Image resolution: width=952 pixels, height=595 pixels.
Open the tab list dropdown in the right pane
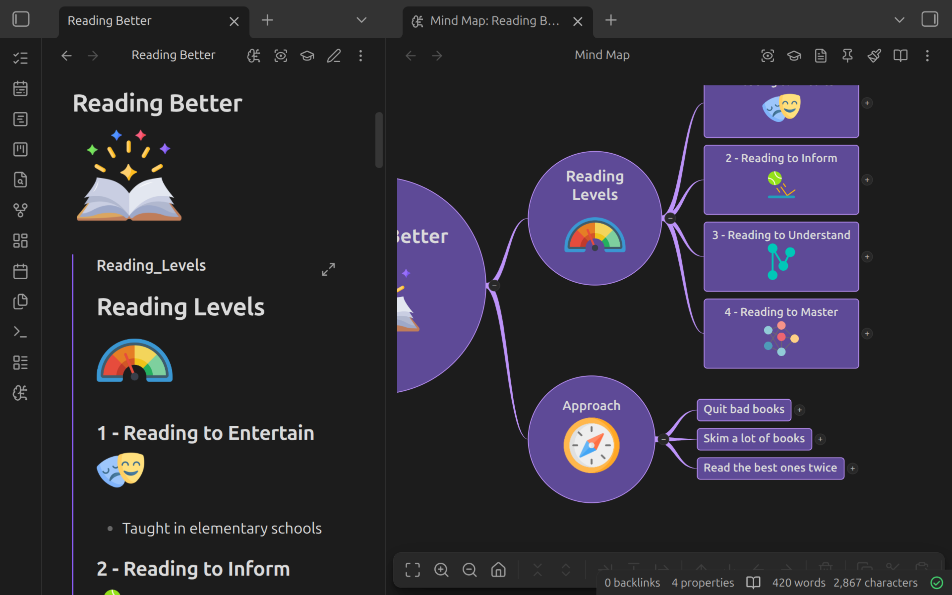point(899,20)
